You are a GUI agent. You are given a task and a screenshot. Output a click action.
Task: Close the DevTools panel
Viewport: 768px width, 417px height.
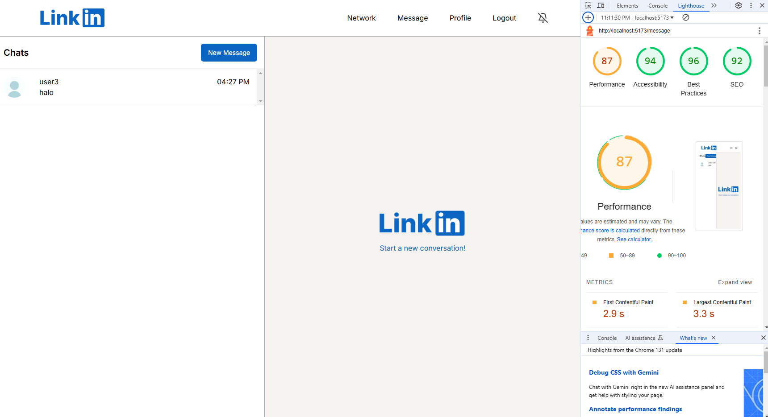[762, 5]
